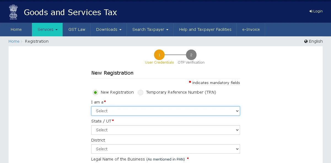Click the red asterisk beside State / UT
This screenshot has width=331, height=163.
[x=113, y=120]
